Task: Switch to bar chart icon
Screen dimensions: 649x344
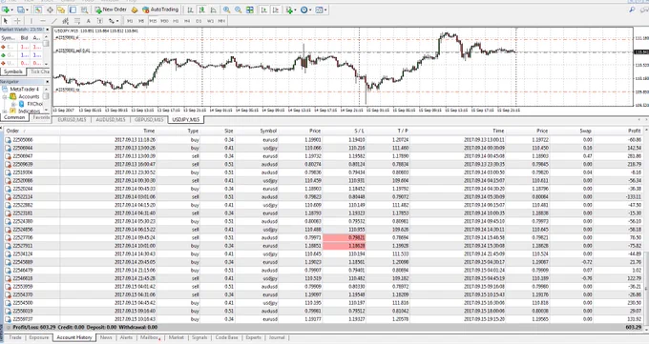Action: (190, 10)
